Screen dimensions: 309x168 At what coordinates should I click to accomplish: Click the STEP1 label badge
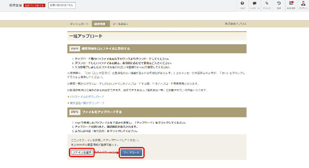(75, 49)
